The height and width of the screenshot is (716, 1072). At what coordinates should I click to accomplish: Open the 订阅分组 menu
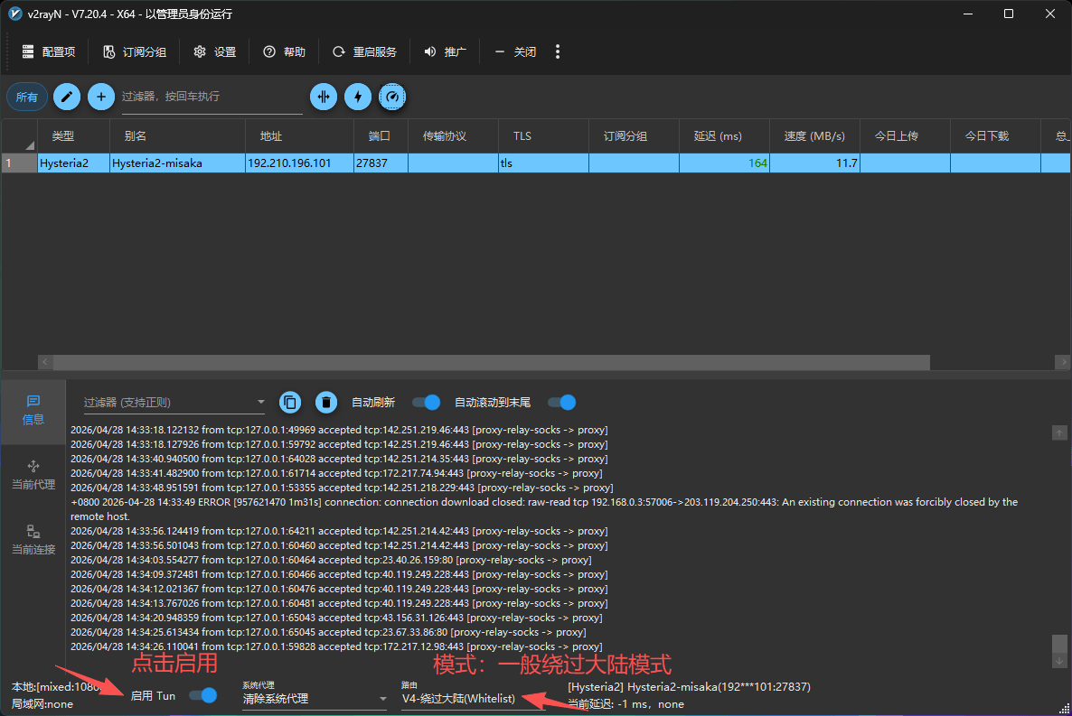coord(135,52)
